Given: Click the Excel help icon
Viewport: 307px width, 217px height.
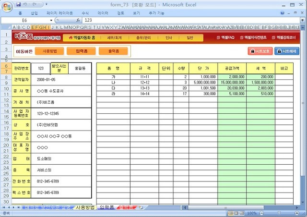Looking at the screenshot, I should 283,13.
